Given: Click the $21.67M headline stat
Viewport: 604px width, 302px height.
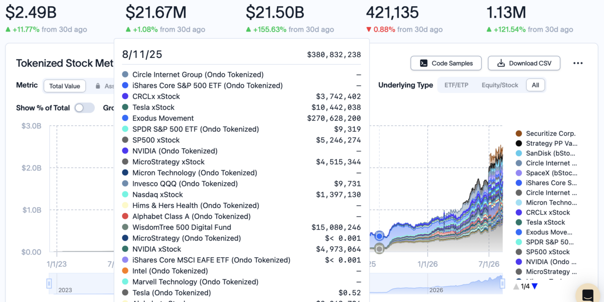Looking at the screenshot, I should pyautogui.click(x=156, y=12).
